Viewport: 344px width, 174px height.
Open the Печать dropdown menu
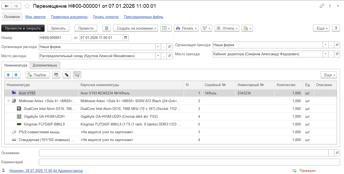click(186, 28)
